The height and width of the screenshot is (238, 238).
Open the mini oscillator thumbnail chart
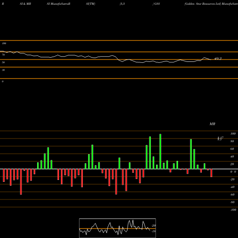tap(118, 228)
